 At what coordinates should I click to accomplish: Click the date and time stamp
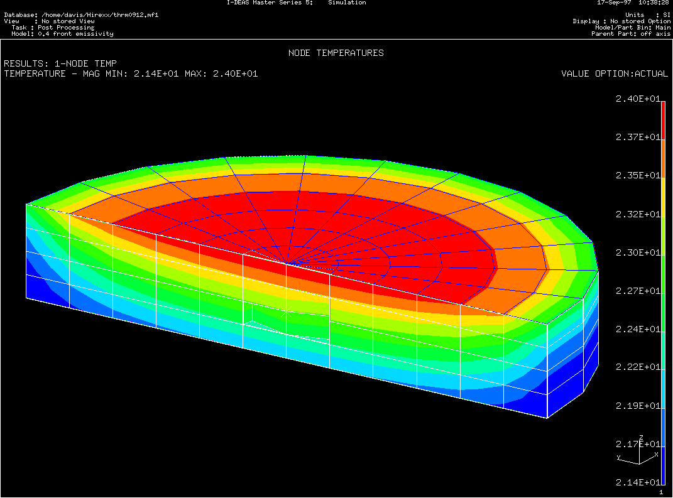pyautogui.click(x=632, y=3)
